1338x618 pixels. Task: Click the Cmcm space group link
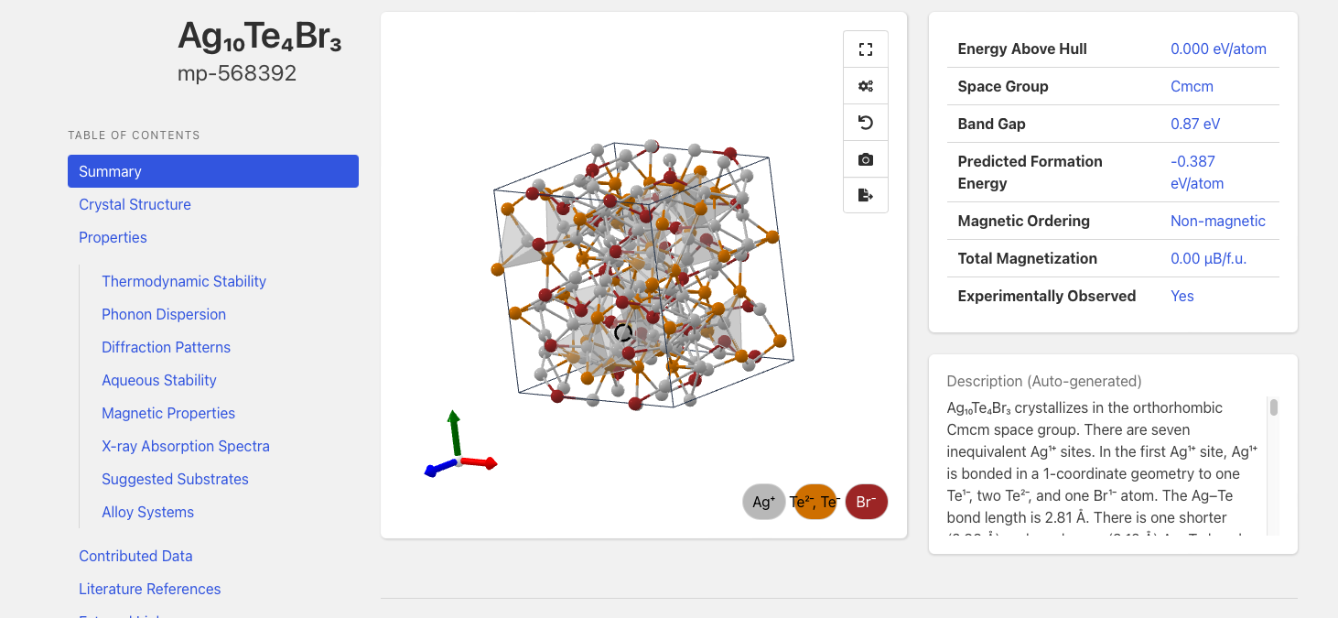pos(1192,86)
